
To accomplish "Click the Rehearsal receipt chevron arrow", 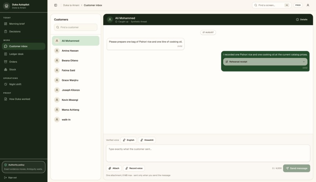I will tap(304, 62).
